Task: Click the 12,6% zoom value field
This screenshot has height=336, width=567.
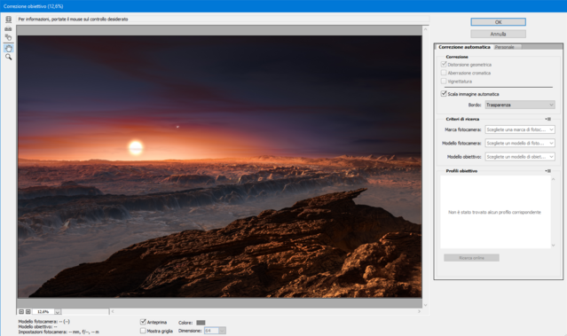Action: tap(43, 311)
